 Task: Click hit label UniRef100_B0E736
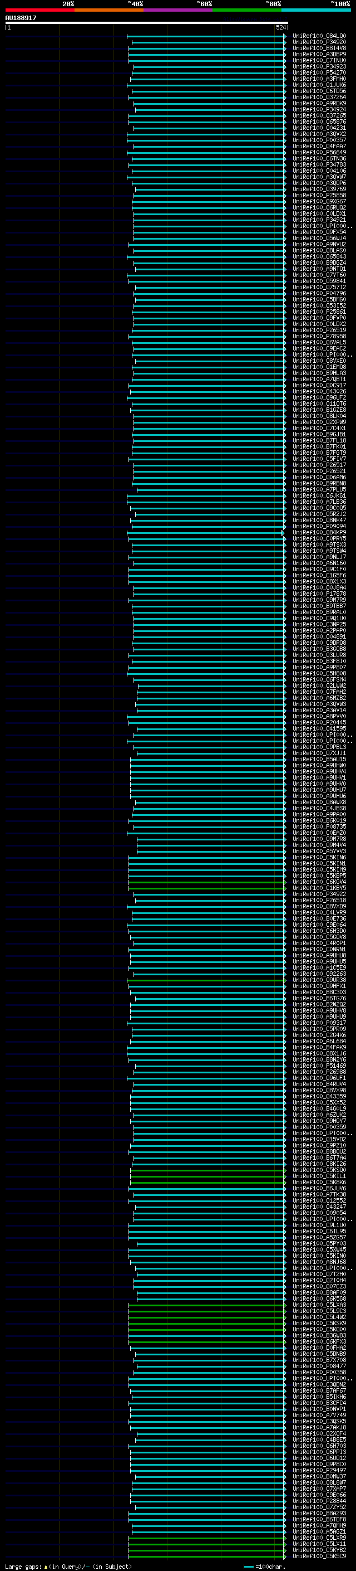pyautogui.click(x=319, y=918)
